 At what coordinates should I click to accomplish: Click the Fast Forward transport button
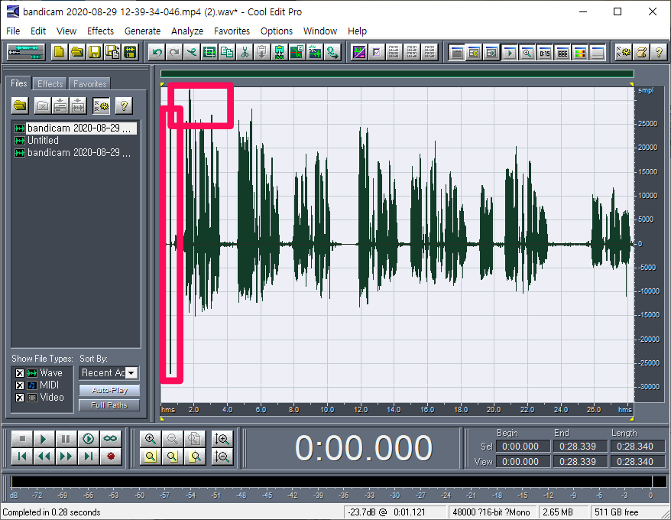click(66, 457)
